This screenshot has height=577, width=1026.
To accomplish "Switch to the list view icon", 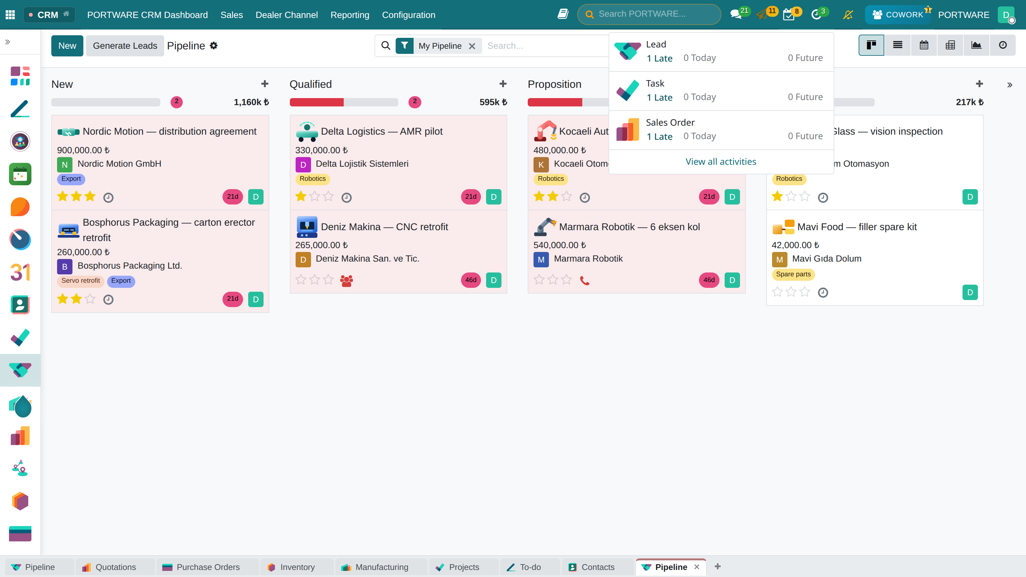I will tap(897, 45).
